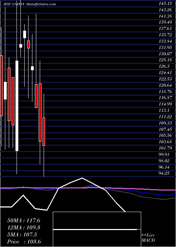Click the tallest white candlestick body
Screen dimensions: 176x247
[17, 106]
